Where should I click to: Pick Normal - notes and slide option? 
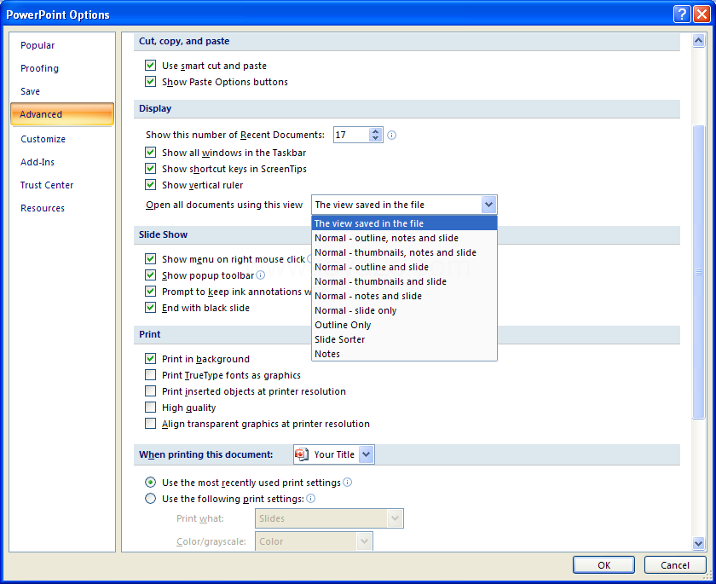404,296
